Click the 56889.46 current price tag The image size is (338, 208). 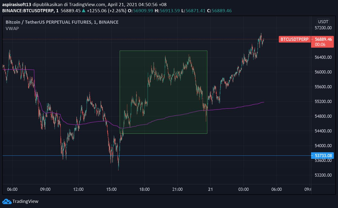tap(324, 39)
